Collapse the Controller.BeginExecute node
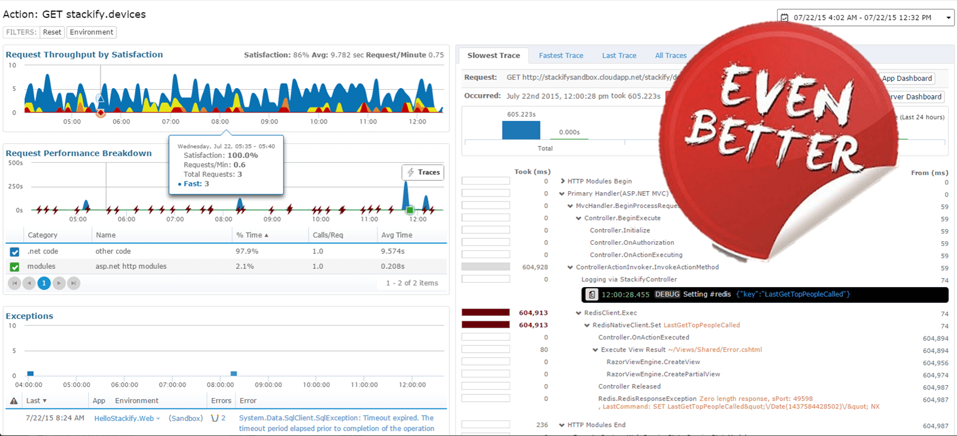 click(579, 218)
